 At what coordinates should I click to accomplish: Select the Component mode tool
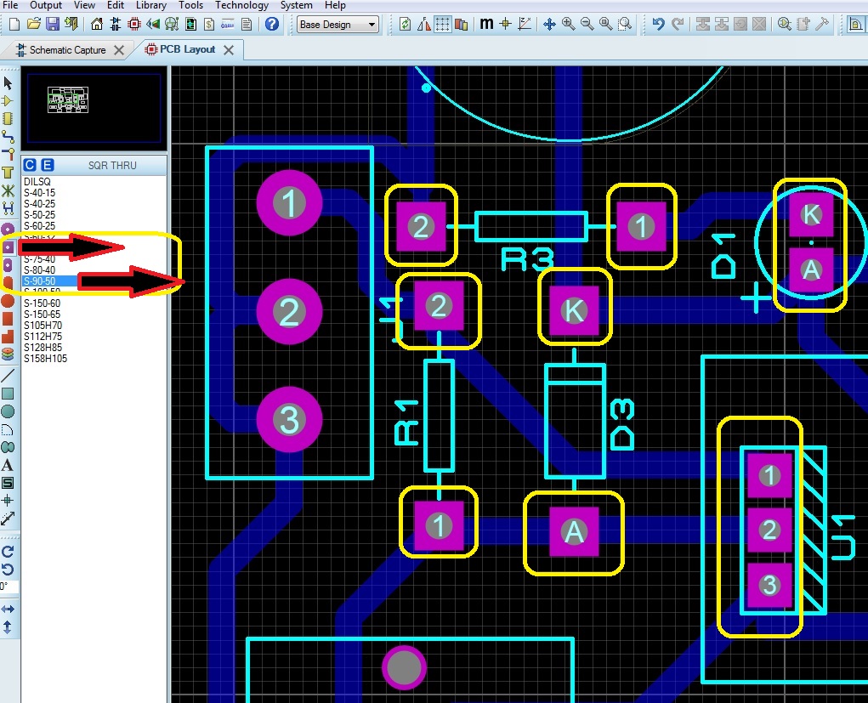(x=7, y=101)
